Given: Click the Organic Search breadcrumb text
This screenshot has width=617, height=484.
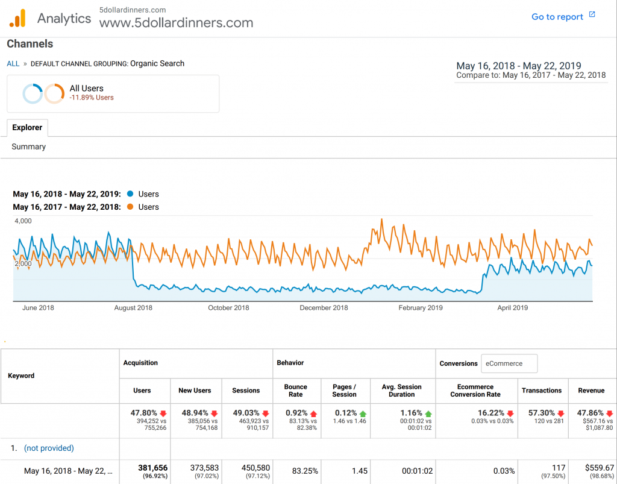Looking at the screenshot, I should pyautogui.click(x=157, y=63).
